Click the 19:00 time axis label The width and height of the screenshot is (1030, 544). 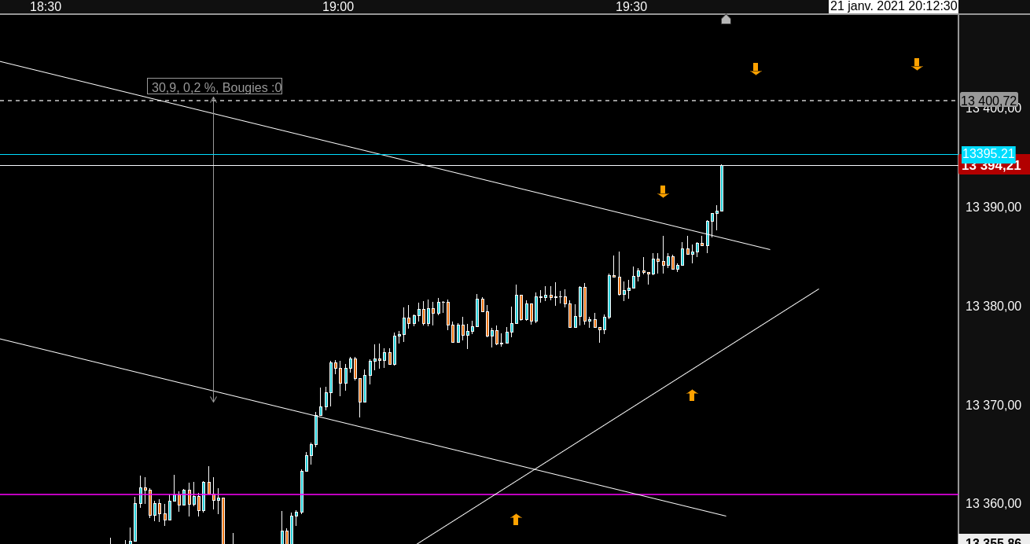pos(338,6)
